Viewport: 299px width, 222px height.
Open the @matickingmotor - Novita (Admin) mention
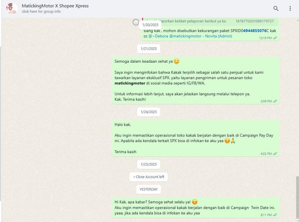[200, 36]
